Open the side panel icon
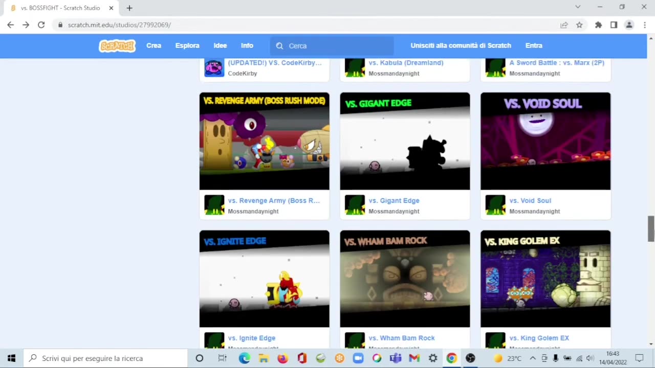The width and height of the screenshot is (655, 368). (x=614, y=25)
